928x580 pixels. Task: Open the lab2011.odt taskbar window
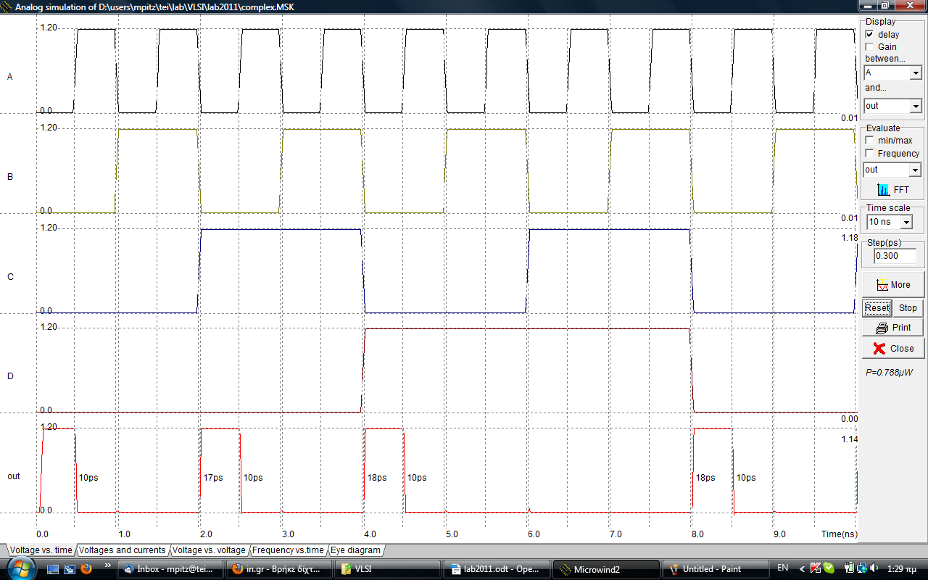tap(496, 569)
